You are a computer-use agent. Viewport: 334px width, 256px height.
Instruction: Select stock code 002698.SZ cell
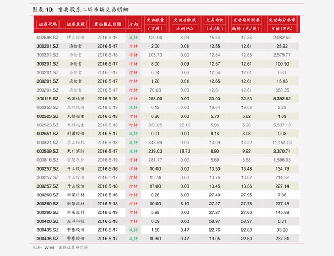tap(48, 38)
